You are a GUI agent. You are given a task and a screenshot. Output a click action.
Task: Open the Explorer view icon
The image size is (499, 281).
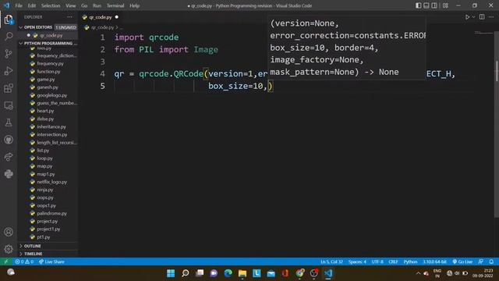coord(9,20)
